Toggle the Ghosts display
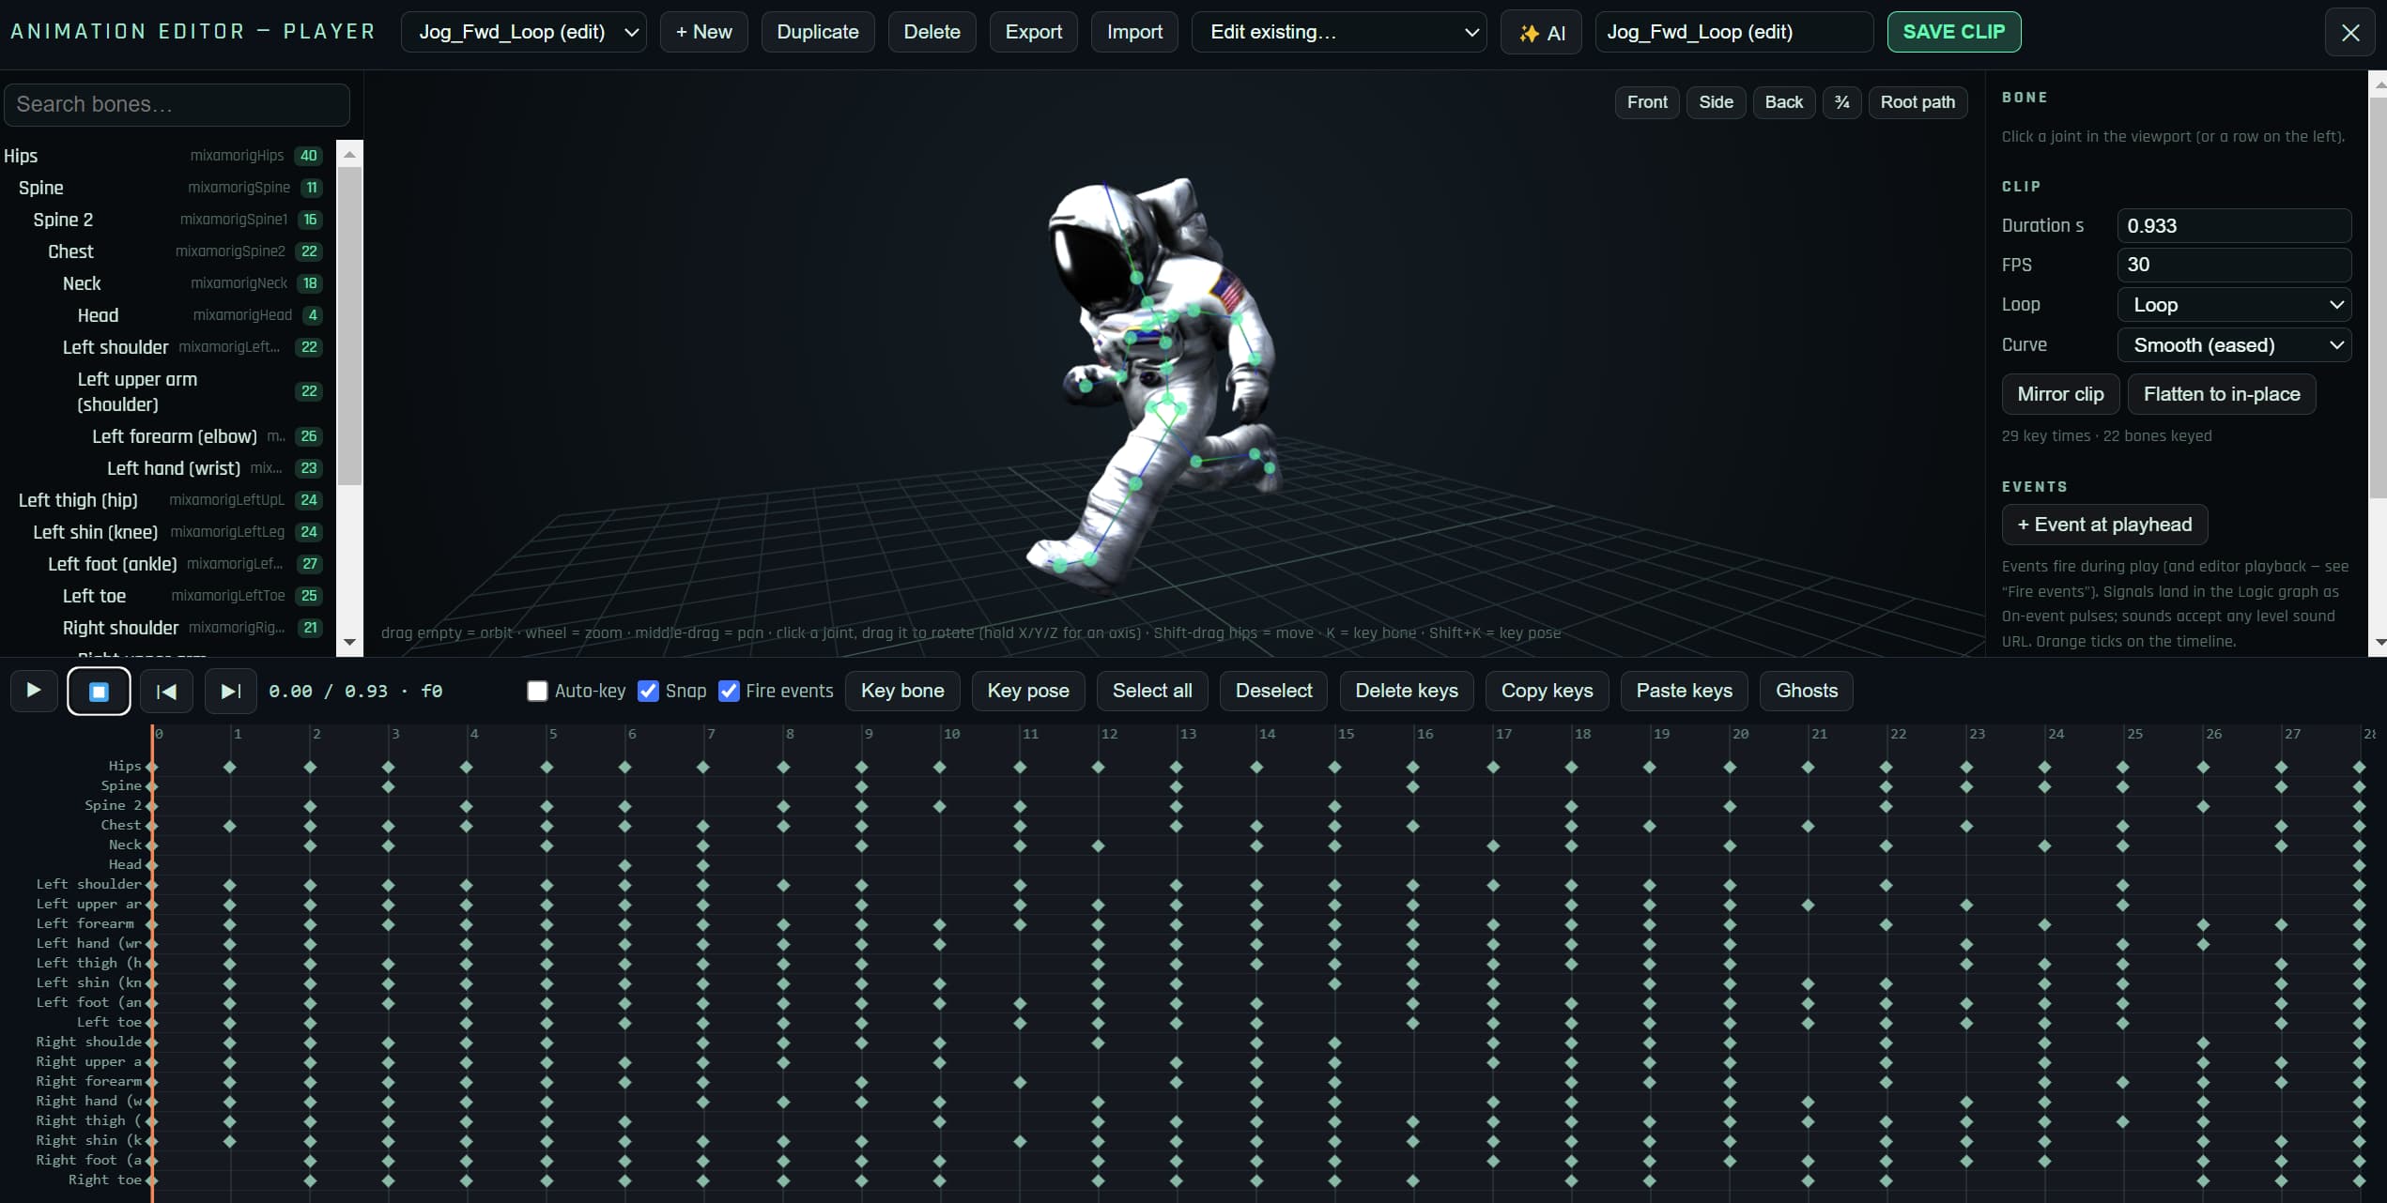2387x1203 pixels. 1807,691
